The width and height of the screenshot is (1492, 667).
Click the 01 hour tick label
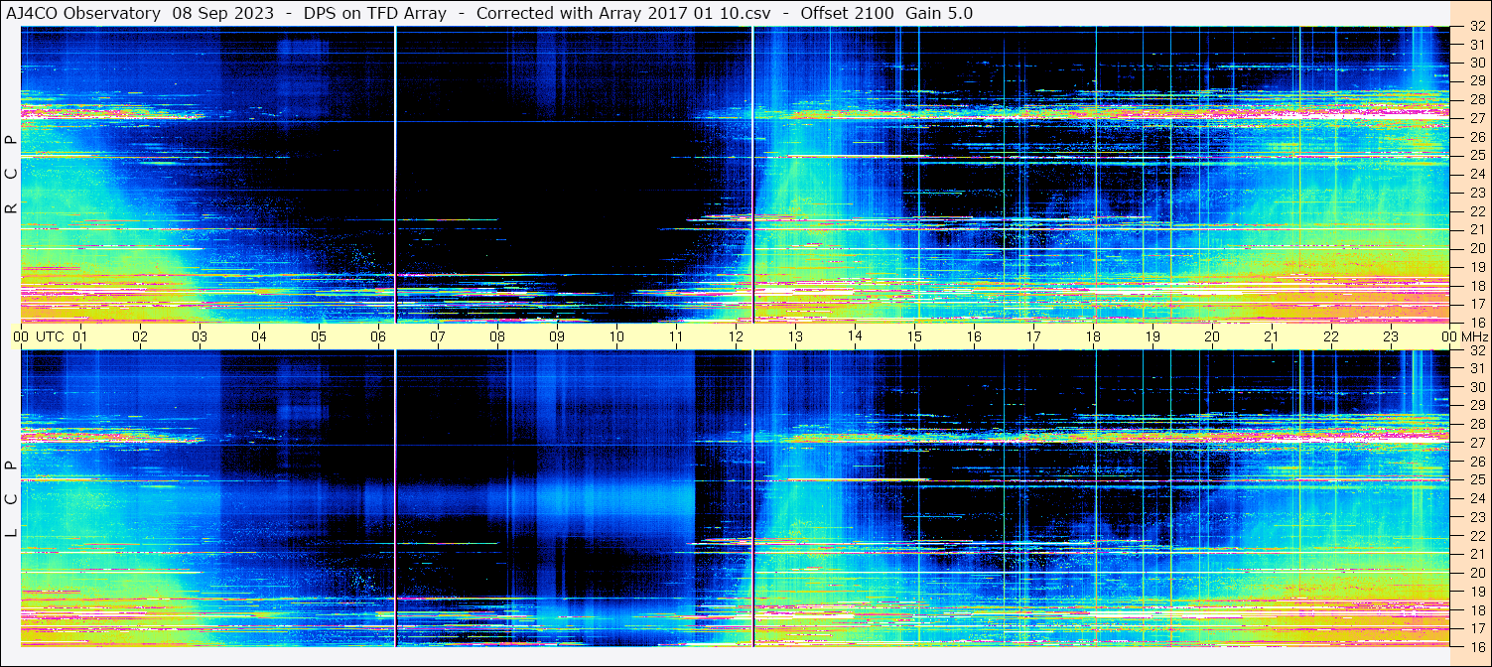[80, 336]
